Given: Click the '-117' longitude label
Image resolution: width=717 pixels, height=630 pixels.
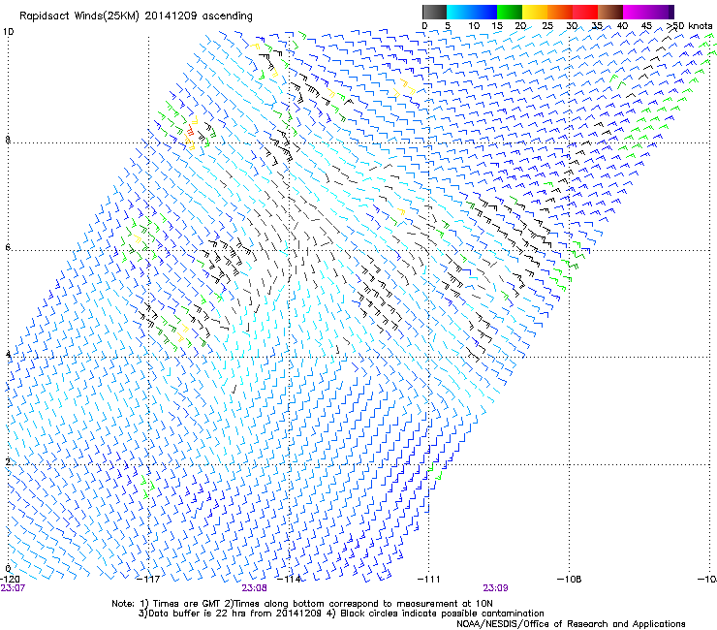Looking at the screenshot, I should coord(148,580).
